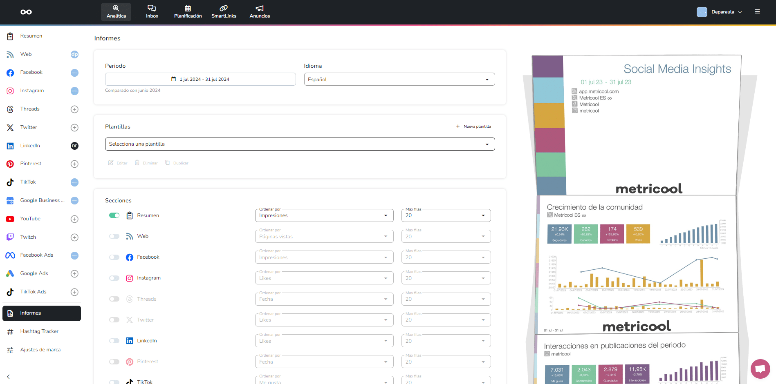Viewport: 776px width, 384px height.
Task: Open Resumen Ordenar por Impresiones dropdown
Action: pos(324,215)
